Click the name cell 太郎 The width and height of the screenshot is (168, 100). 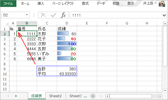pyautogui.click(x=47, y=34)
